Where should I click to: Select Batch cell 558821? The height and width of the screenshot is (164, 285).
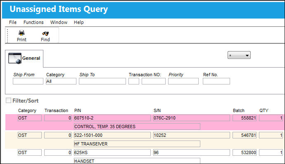(245, 118)
